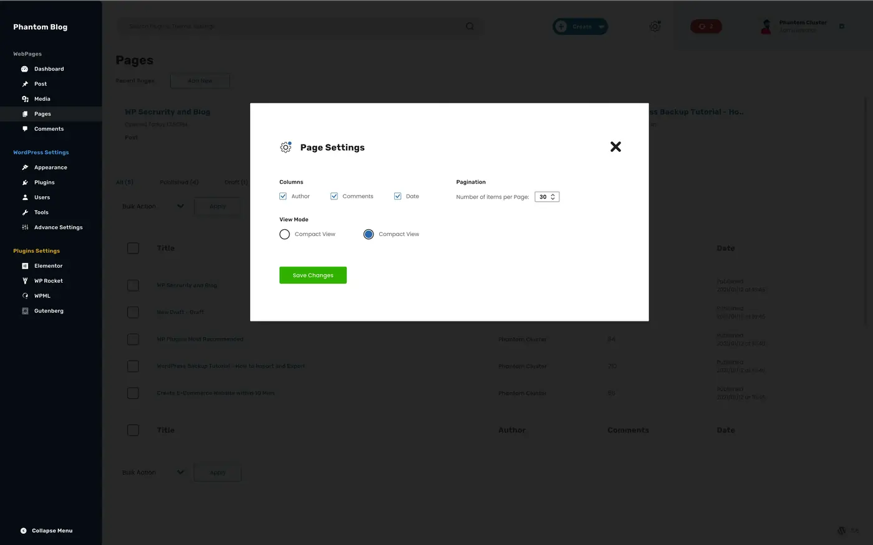Click the Phantom Cluster user avatar
873x545 pixels.
click(x=766, y=26)
